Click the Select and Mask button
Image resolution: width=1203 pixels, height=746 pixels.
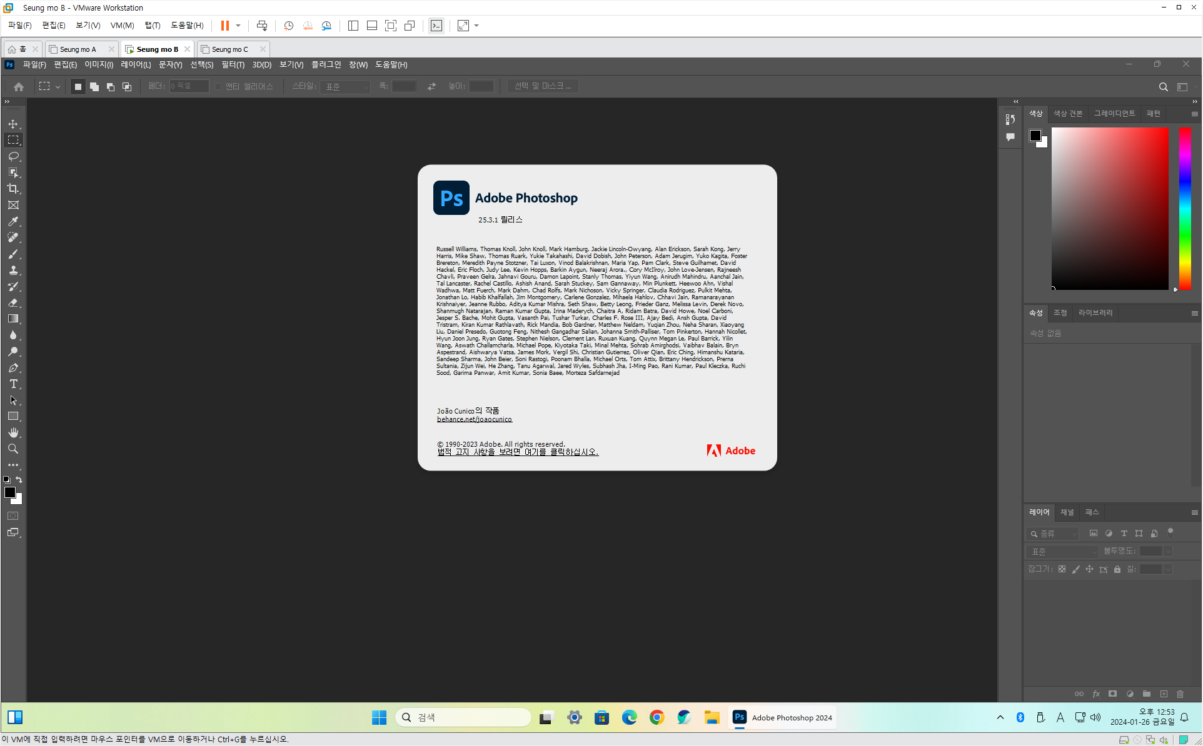pos(542,86)
